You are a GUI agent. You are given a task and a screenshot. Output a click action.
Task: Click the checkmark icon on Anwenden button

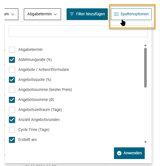pos(119,153)
